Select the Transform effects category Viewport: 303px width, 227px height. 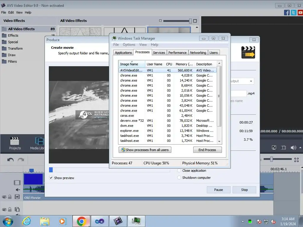(x=15, y=48)
